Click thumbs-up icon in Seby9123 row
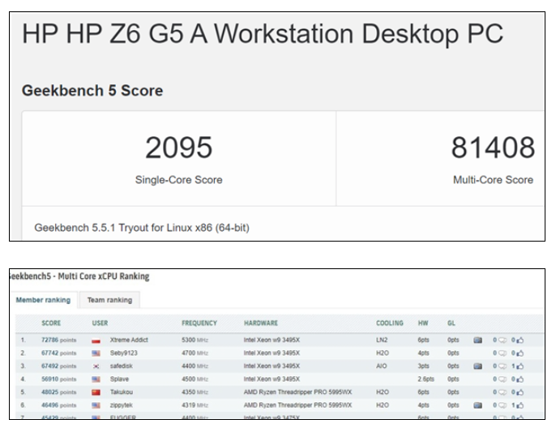 pyautogui.click(x=520, y=353)
